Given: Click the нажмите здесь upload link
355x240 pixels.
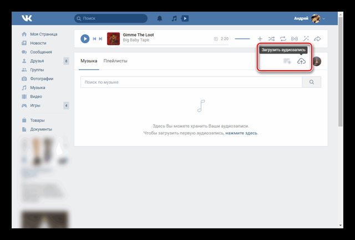Looking at the screenshot, I should tap(241, 133).
